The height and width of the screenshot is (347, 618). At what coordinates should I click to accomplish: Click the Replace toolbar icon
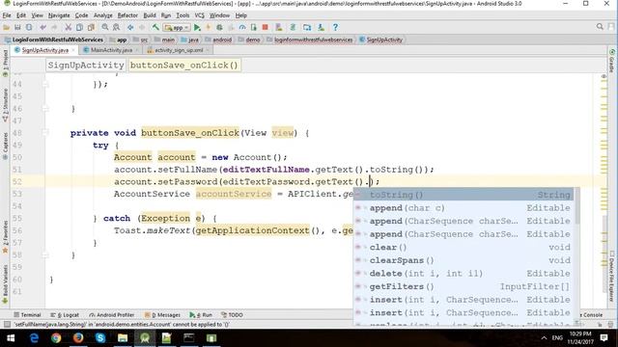pos(116,28)
